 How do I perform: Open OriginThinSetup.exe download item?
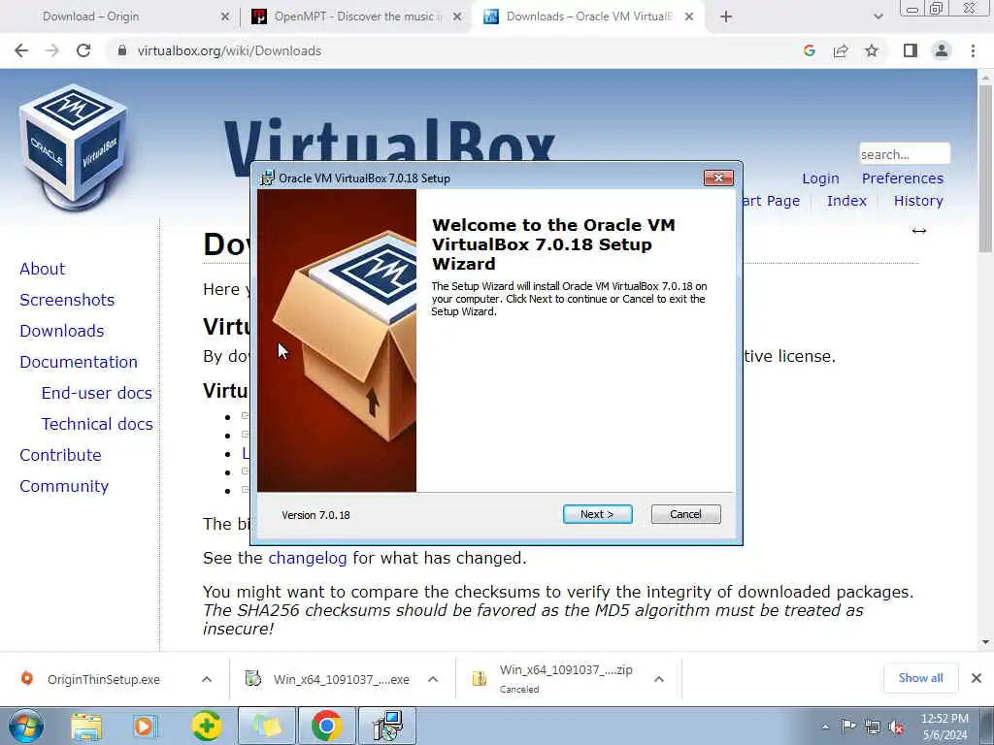[x=103, y=679]
